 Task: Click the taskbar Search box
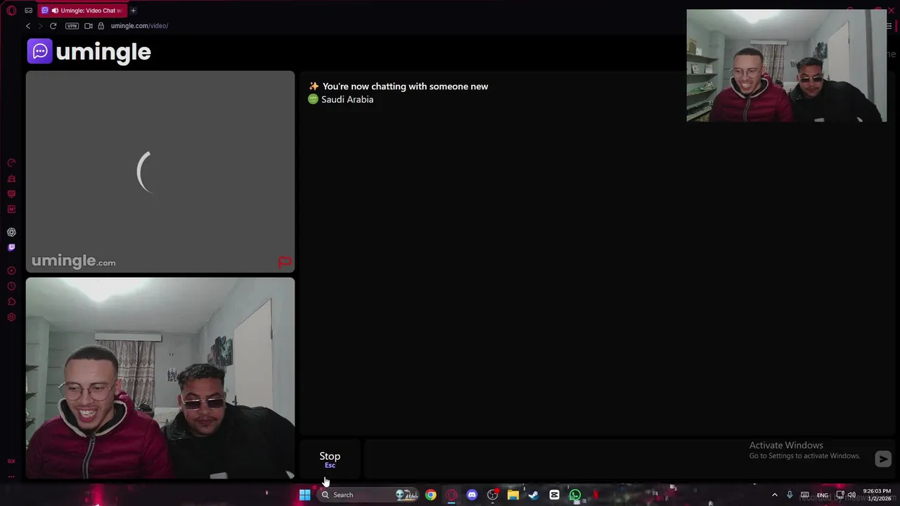pos(368,495)
